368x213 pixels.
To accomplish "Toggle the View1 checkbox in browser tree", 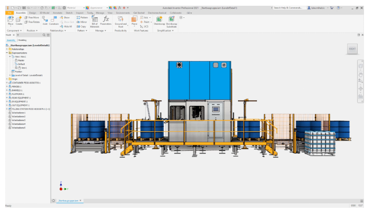I will click(x=16, y=68).
